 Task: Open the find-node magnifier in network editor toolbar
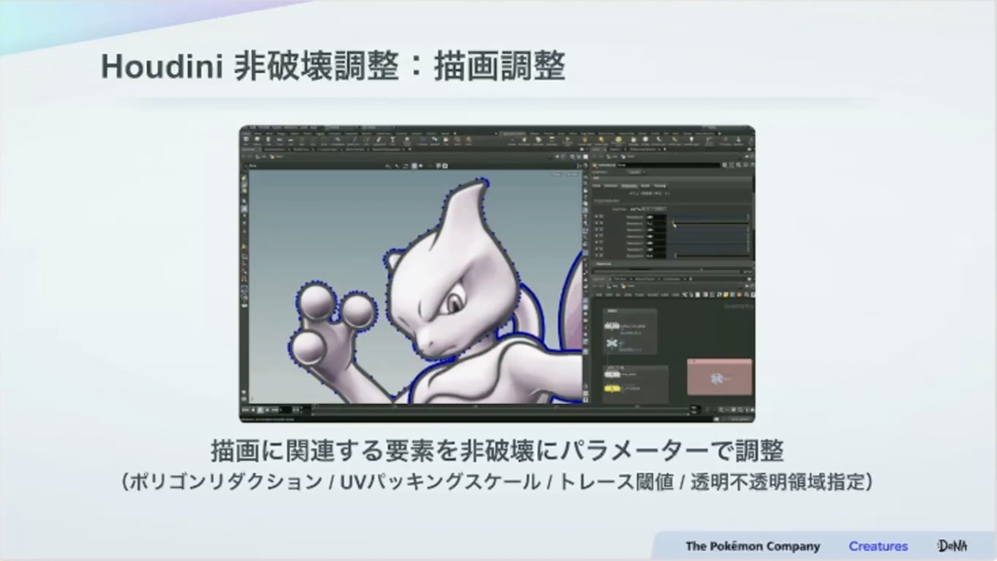tap(746, 295)
